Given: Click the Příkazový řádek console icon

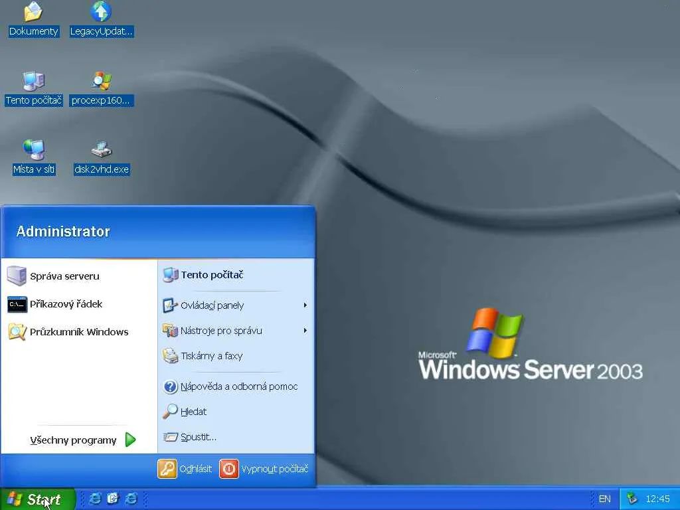Looking at the screenshot, I should (17, 304).
